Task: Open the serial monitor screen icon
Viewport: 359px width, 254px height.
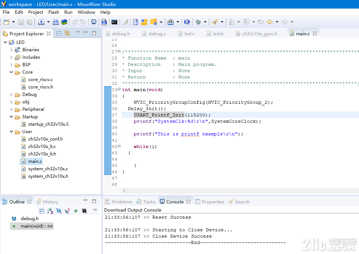Action: 94,22
